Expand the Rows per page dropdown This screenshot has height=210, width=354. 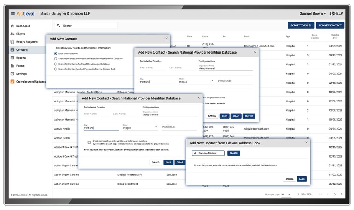286,195
